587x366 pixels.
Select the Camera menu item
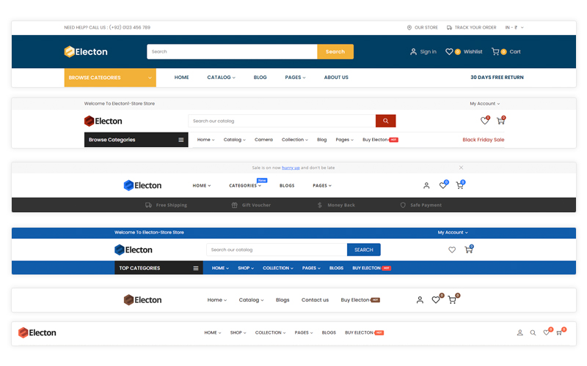click(x=263, y=140)
